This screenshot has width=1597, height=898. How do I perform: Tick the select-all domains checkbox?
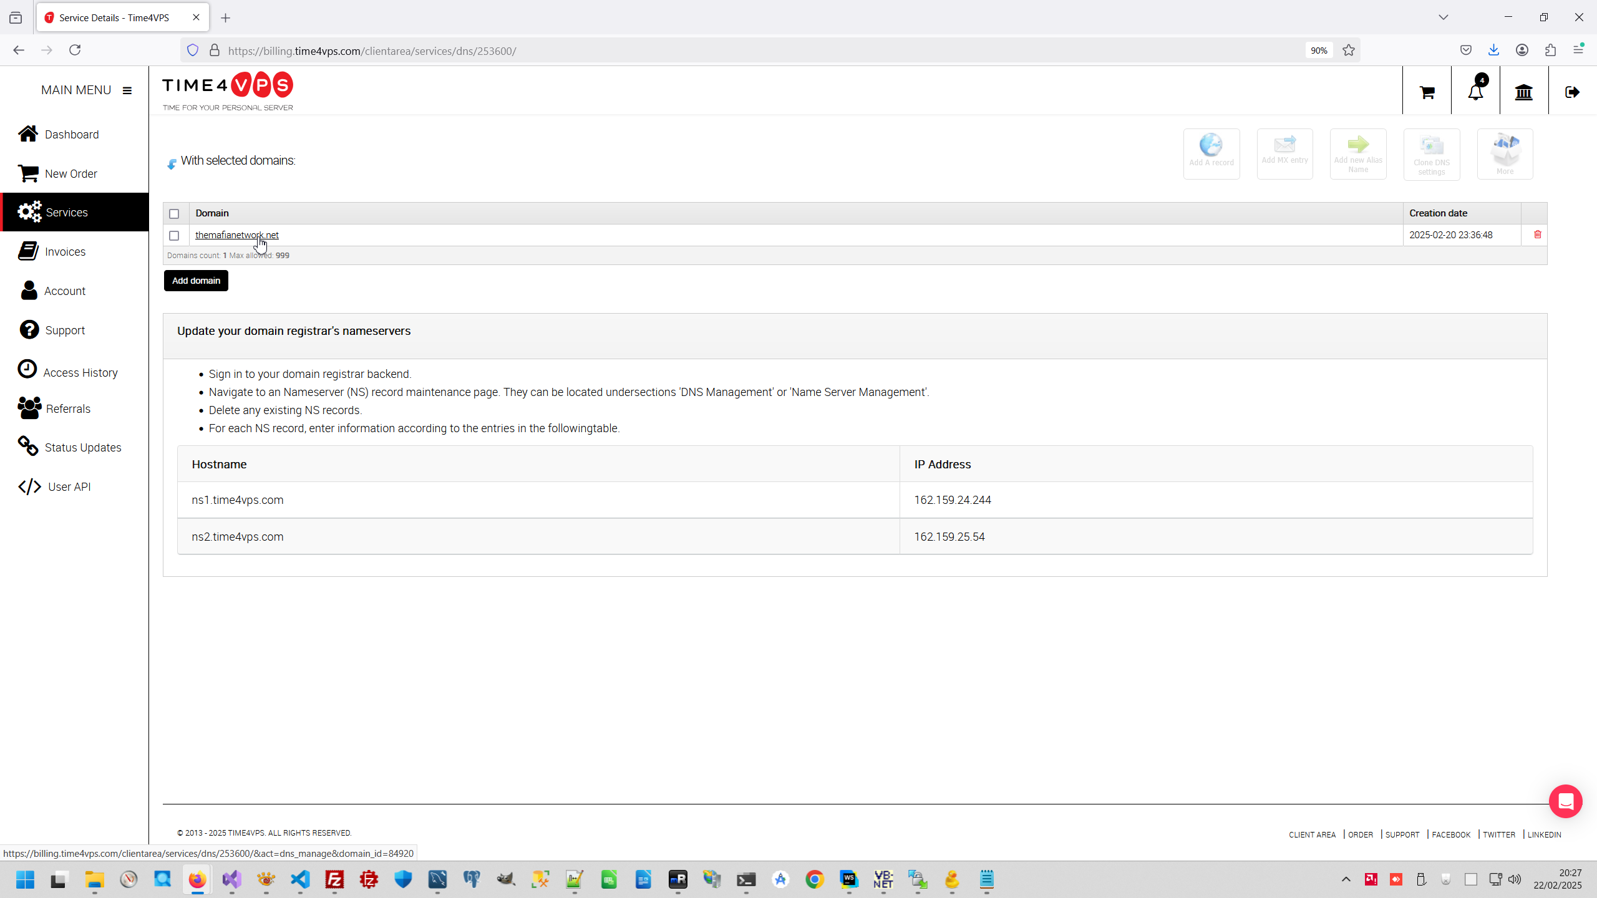pyautogui.click(x=174, y=214)
